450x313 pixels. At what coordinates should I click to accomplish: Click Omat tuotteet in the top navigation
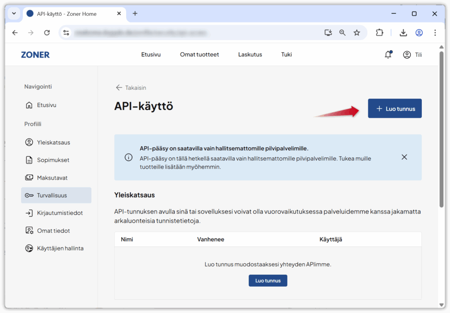point(199,54)
